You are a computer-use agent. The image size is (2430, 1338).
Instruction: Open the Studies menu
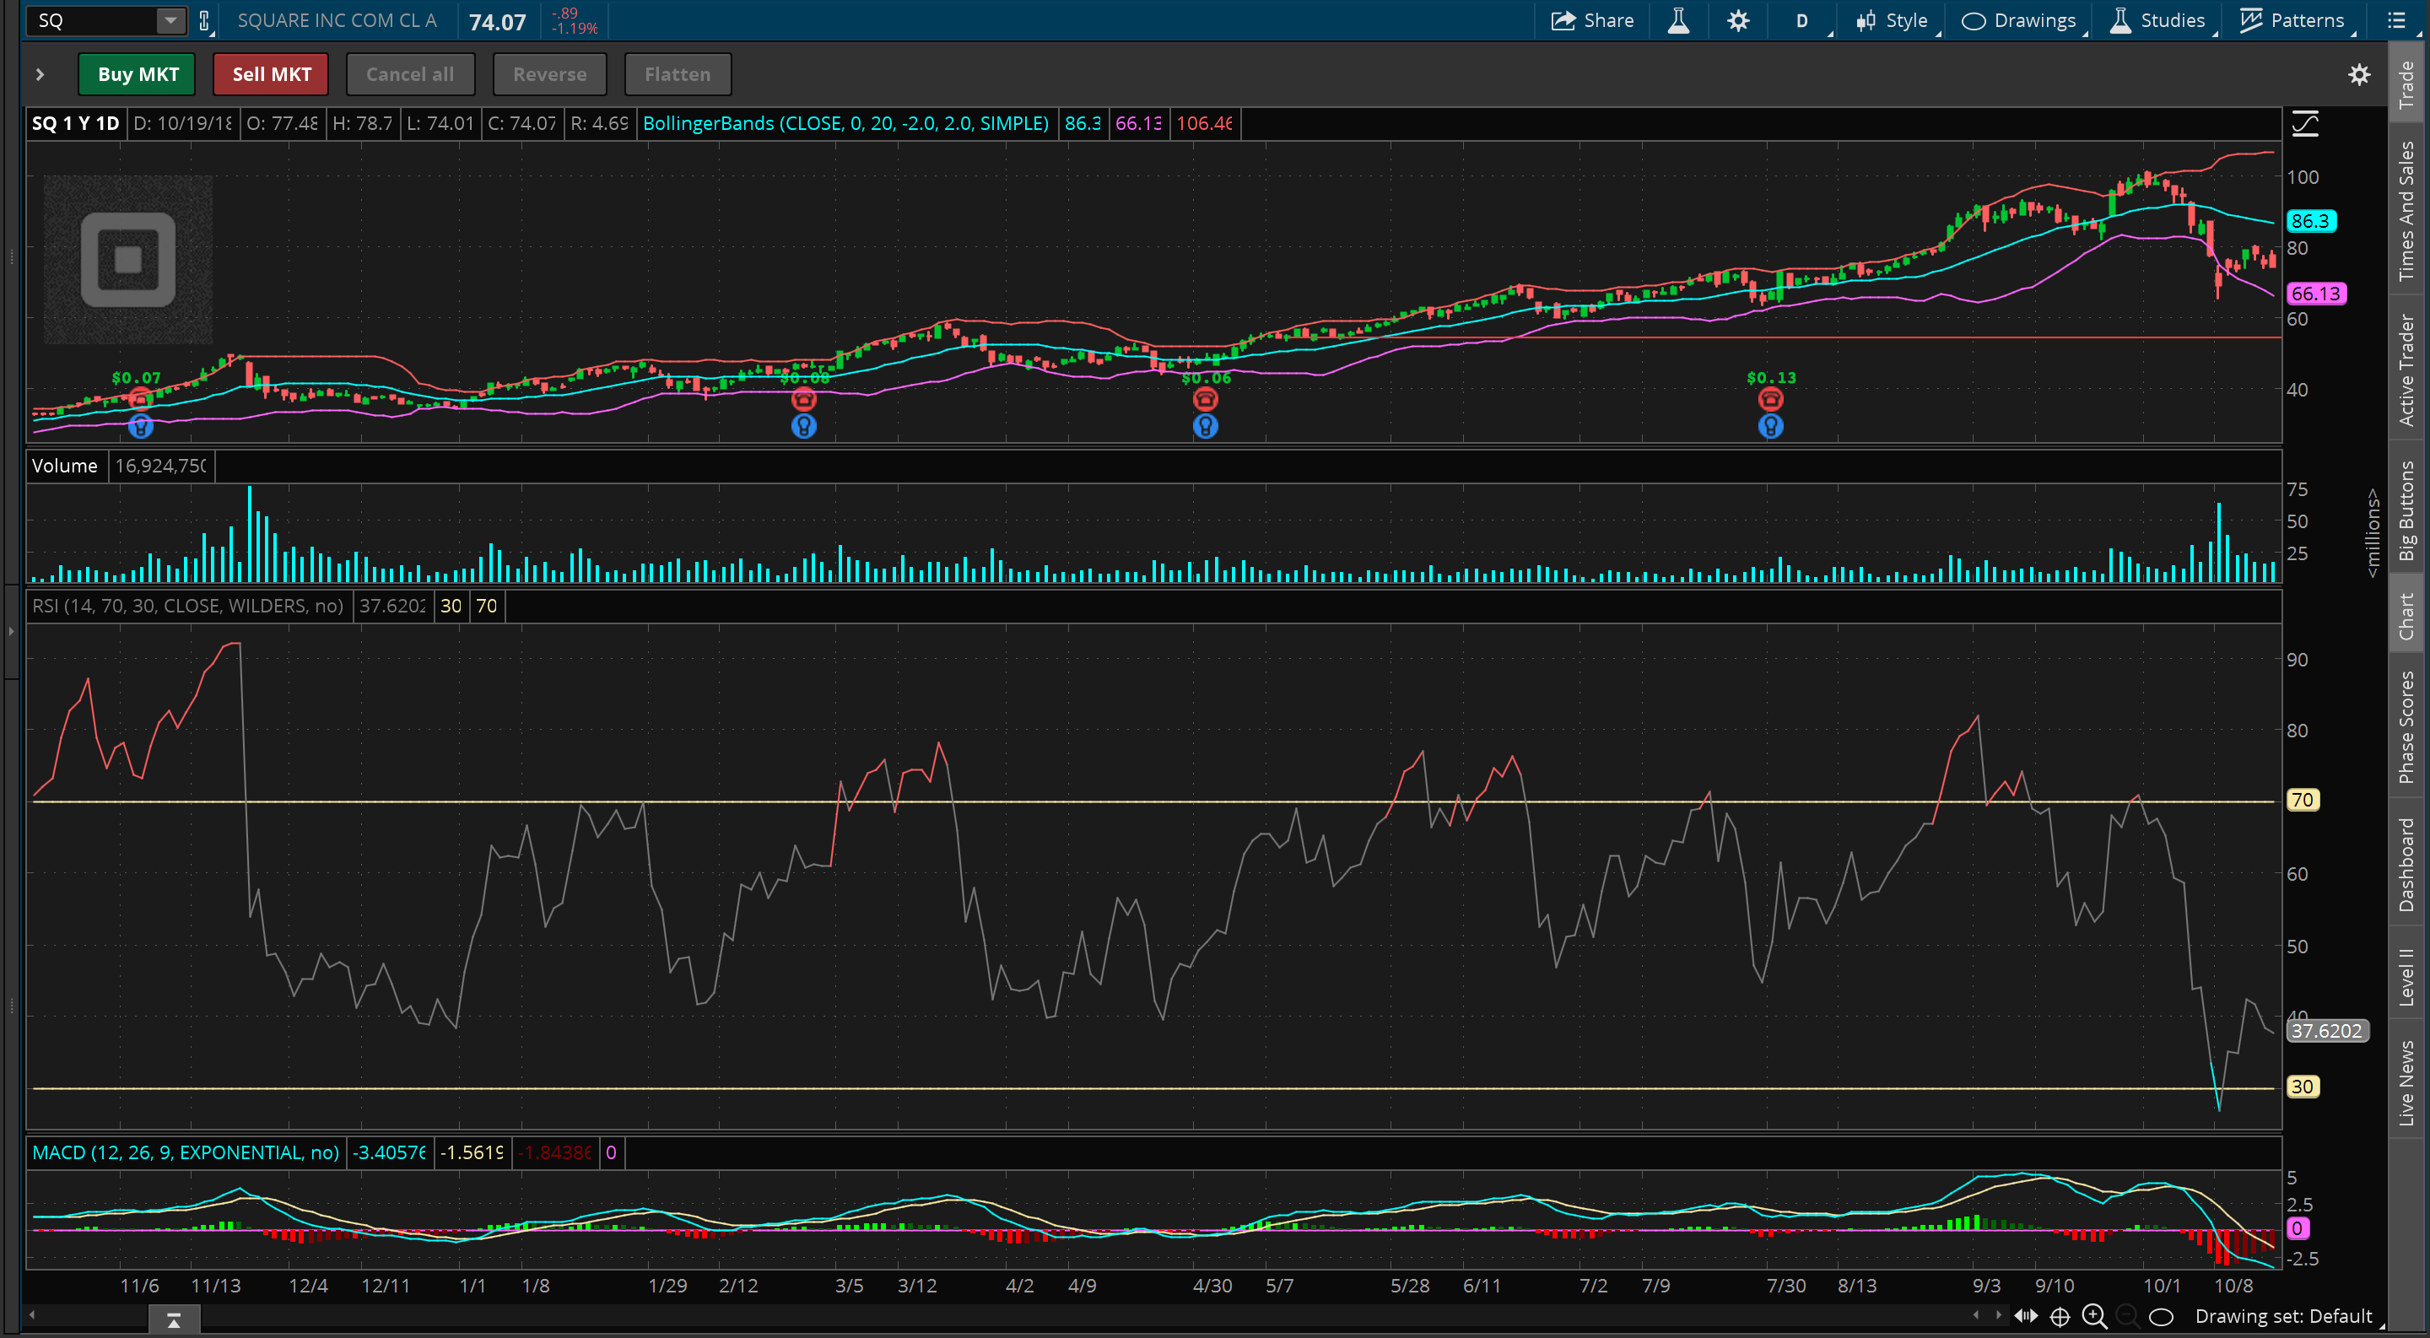tap(2158, 21)
